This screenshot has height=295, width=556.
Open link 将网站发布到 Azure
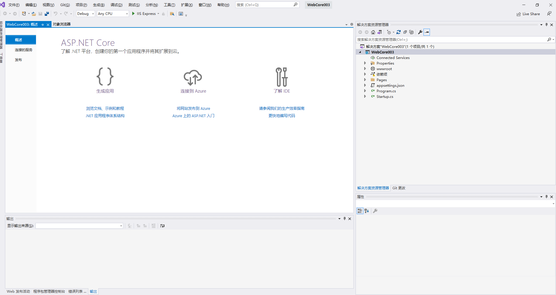click(x=193, y=108)
